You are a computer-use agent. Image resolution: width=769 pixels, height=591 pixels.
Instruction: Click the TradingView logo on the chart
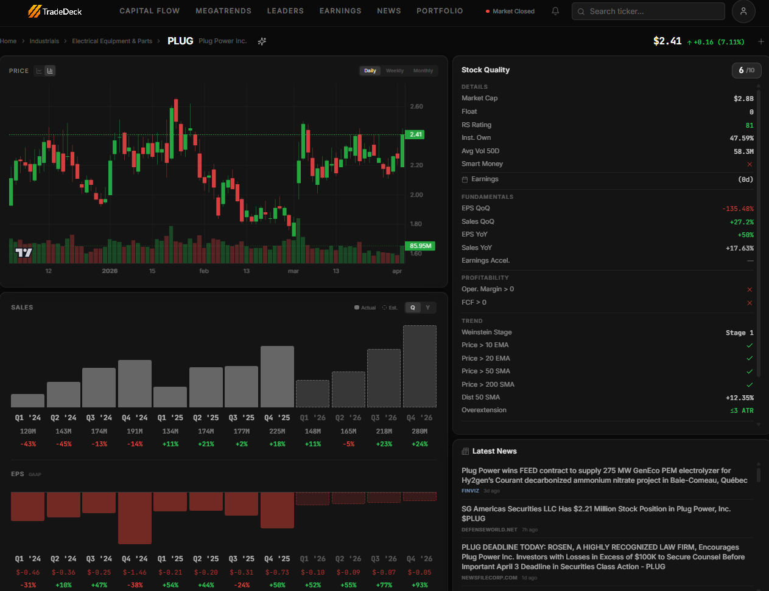point(24,252)
